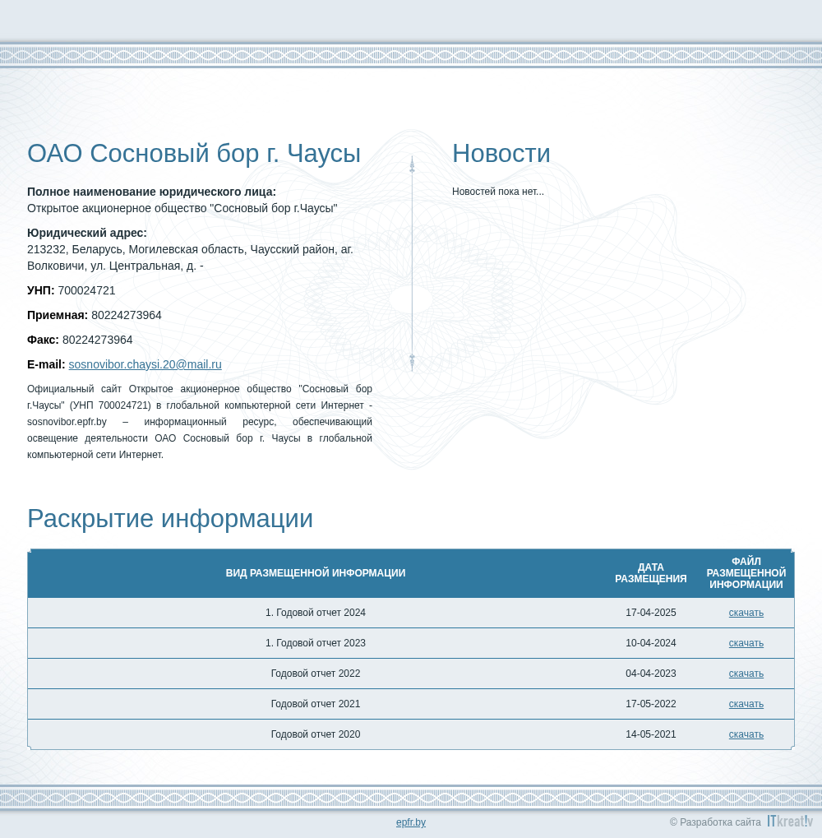Select the УНП number 700024721
Screen dimensions: 822x838
(x=86, y=291)
